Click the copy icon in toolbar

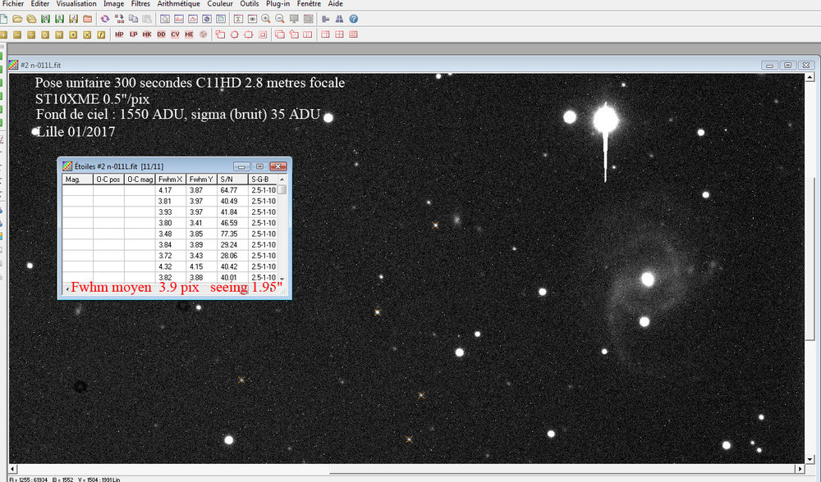click(x=134, y=19)
